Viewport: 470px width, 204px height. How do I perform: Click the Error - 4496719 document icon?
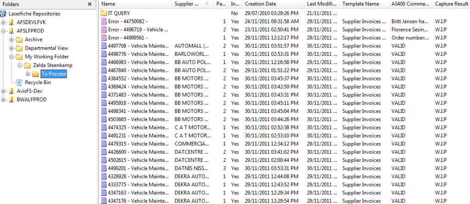104,30
